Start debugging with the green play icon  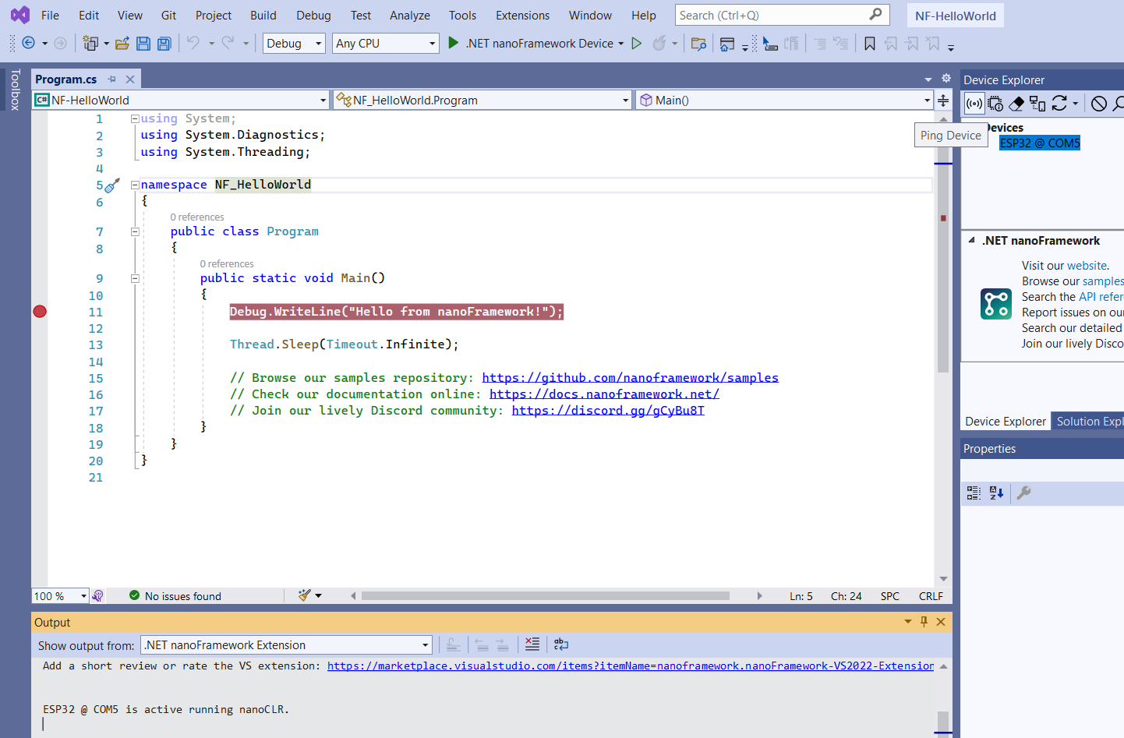tap(454, 43)
